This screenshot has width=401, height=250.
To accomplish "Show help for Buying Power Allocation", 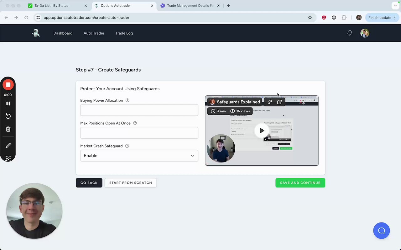I will coord(127,100).
